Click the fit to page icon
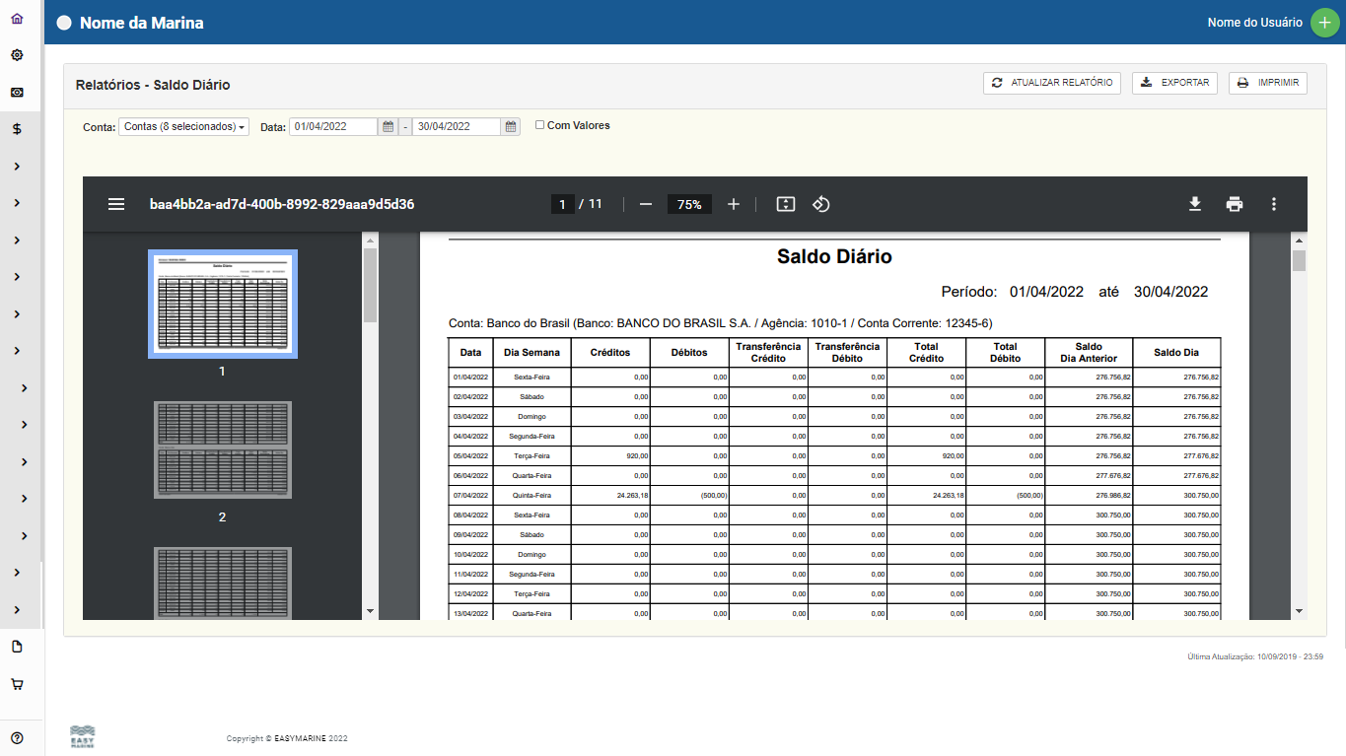1346x756 pixels. [785, 204]
